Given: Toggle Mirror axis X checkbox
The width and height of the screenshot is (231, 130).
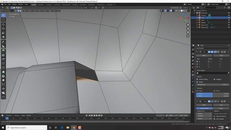Looking at the screenshot, I should coord(197,61).
